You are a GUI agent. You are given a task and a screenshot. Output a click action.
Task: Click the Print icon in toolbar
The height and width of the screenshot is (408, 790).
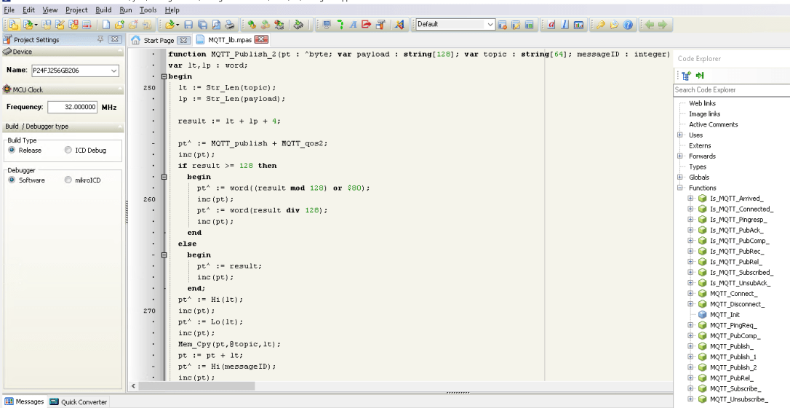[x=229, y=24]
